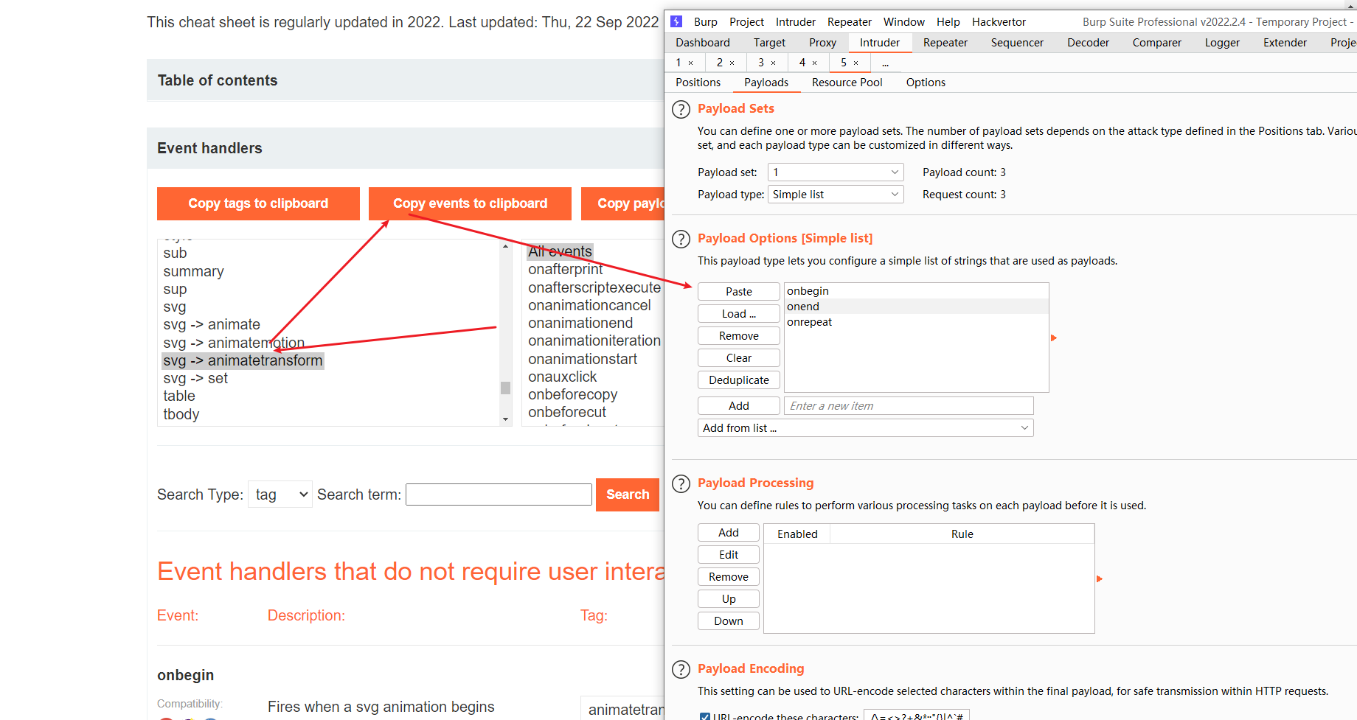Select svg -> animatetransform tag
The image size is (1357, 720).
tap(243, 360)
